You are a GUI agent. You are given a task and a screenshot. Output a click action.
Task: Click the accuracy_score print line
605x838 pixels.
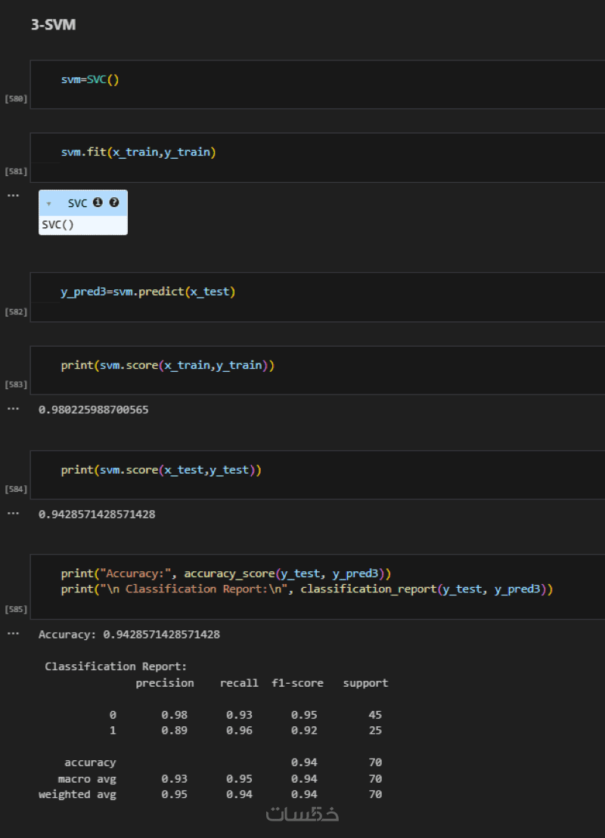point(226,574)
